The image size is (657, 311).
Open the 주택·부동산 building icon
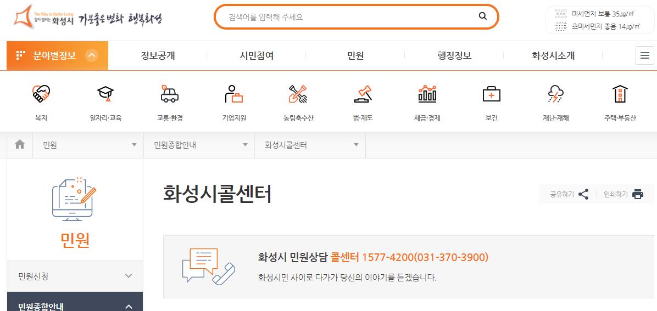[620, 94]
